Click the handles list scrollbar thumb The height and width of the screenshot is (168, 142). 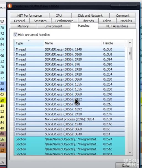(x=130, y=53)
